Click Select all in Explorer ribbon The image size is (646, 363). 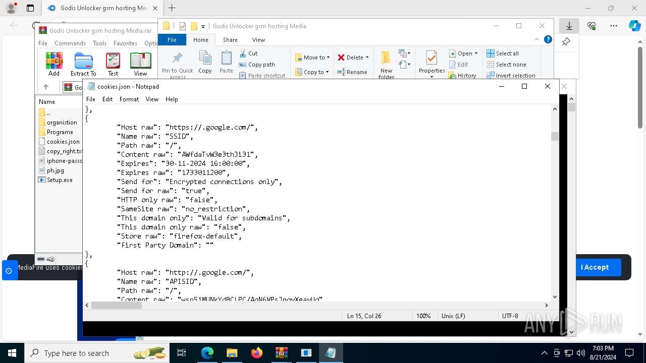(503, 53)
